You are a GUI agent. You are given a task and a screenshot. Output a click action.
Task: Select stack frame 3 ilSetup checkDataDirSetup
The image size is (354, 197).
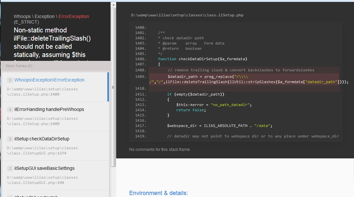point(55,146)
